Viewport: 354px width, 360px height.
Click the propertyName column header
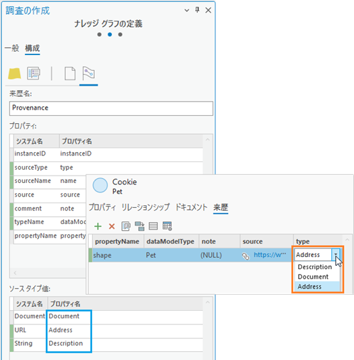point(118,242)
